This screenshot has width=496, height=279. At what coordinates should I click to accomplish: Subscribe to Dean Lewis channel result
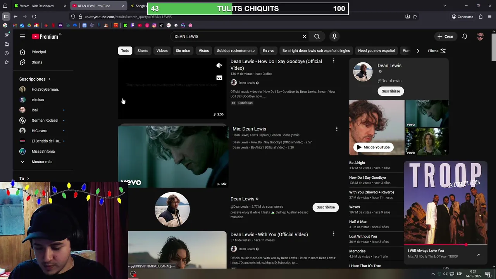click(x=325, y=207)
